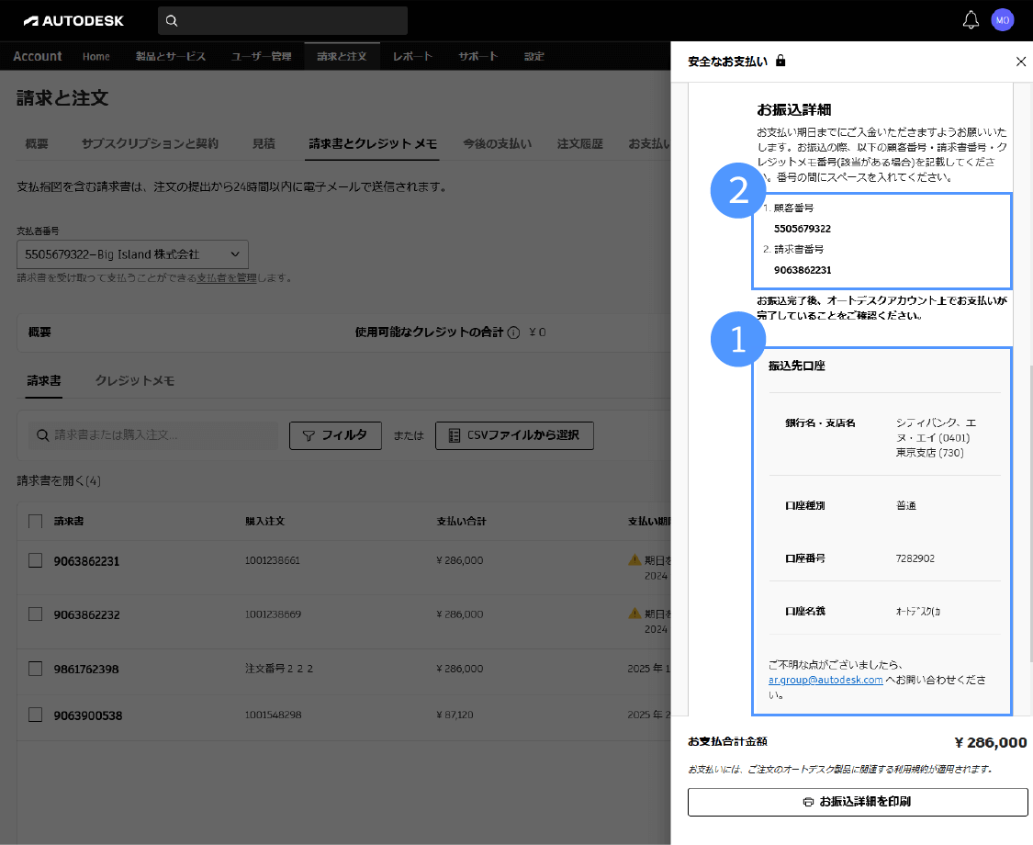Click warning icon on invoice 9063862232
1033x845 pixels.
click(x=634, y=613)
